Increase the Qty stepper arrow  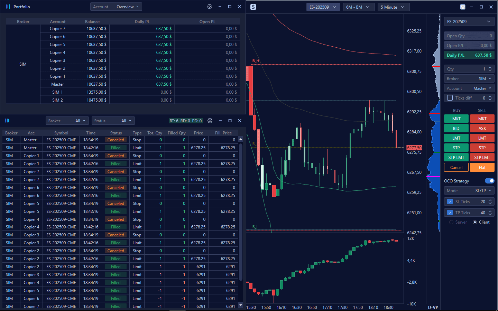coord(490,67)
